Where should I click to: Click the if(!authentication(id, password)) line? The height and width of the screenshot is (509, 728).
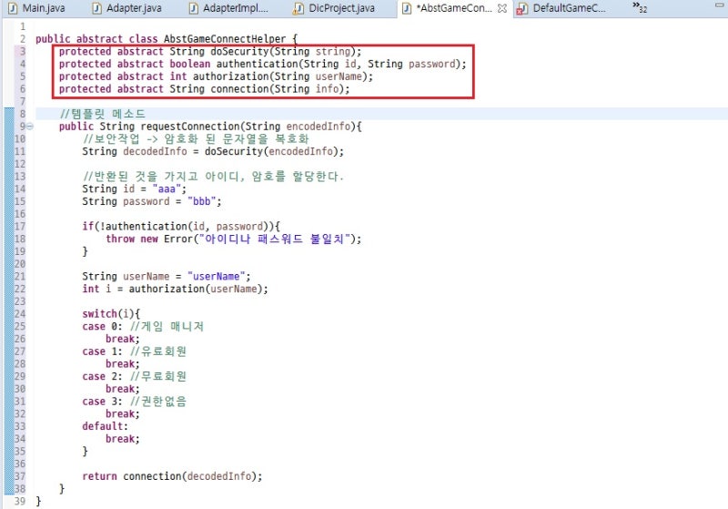coord(181,227)
